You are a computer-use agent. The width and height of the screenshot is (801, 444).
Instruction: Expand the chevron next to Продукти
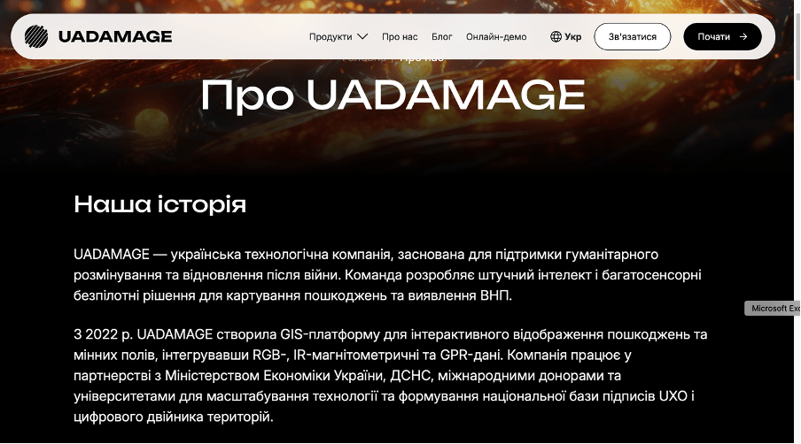point(362,37)
